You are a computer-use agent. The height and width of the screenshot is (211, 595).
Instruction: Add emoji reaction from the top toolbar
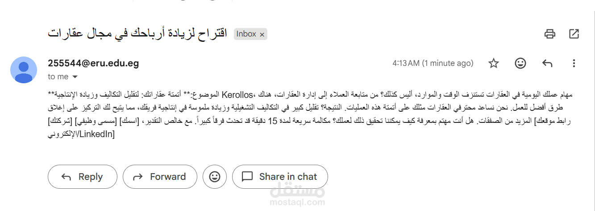(520, 63)
